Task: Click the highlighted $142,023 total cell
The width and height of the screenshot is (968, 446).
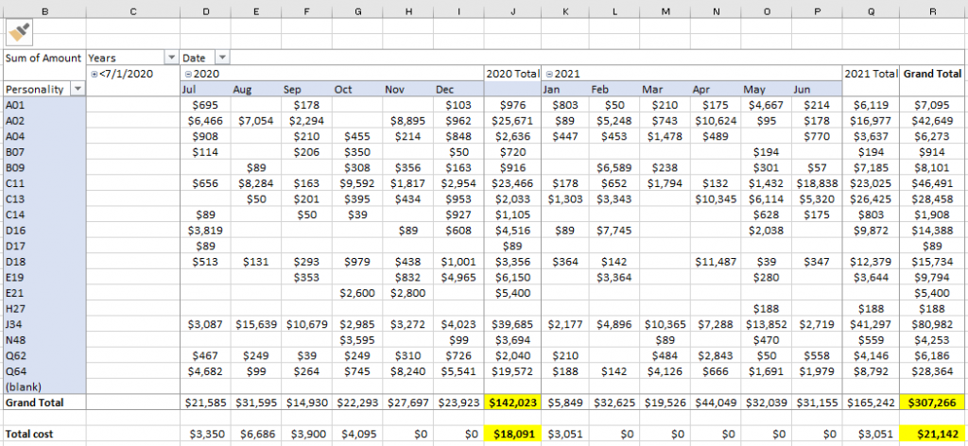Action: click(511, 403)
